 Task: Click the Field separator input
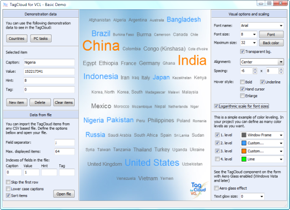pos(64,143)
